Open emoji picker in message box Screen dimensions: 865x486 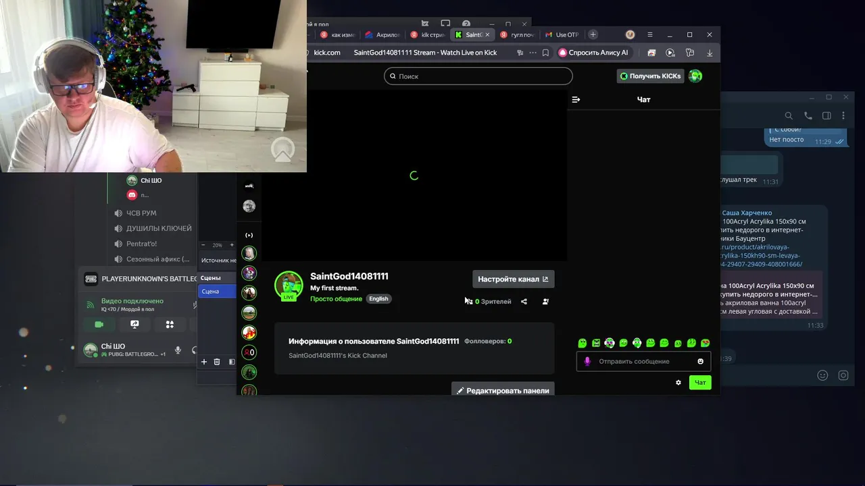(700, 361)
